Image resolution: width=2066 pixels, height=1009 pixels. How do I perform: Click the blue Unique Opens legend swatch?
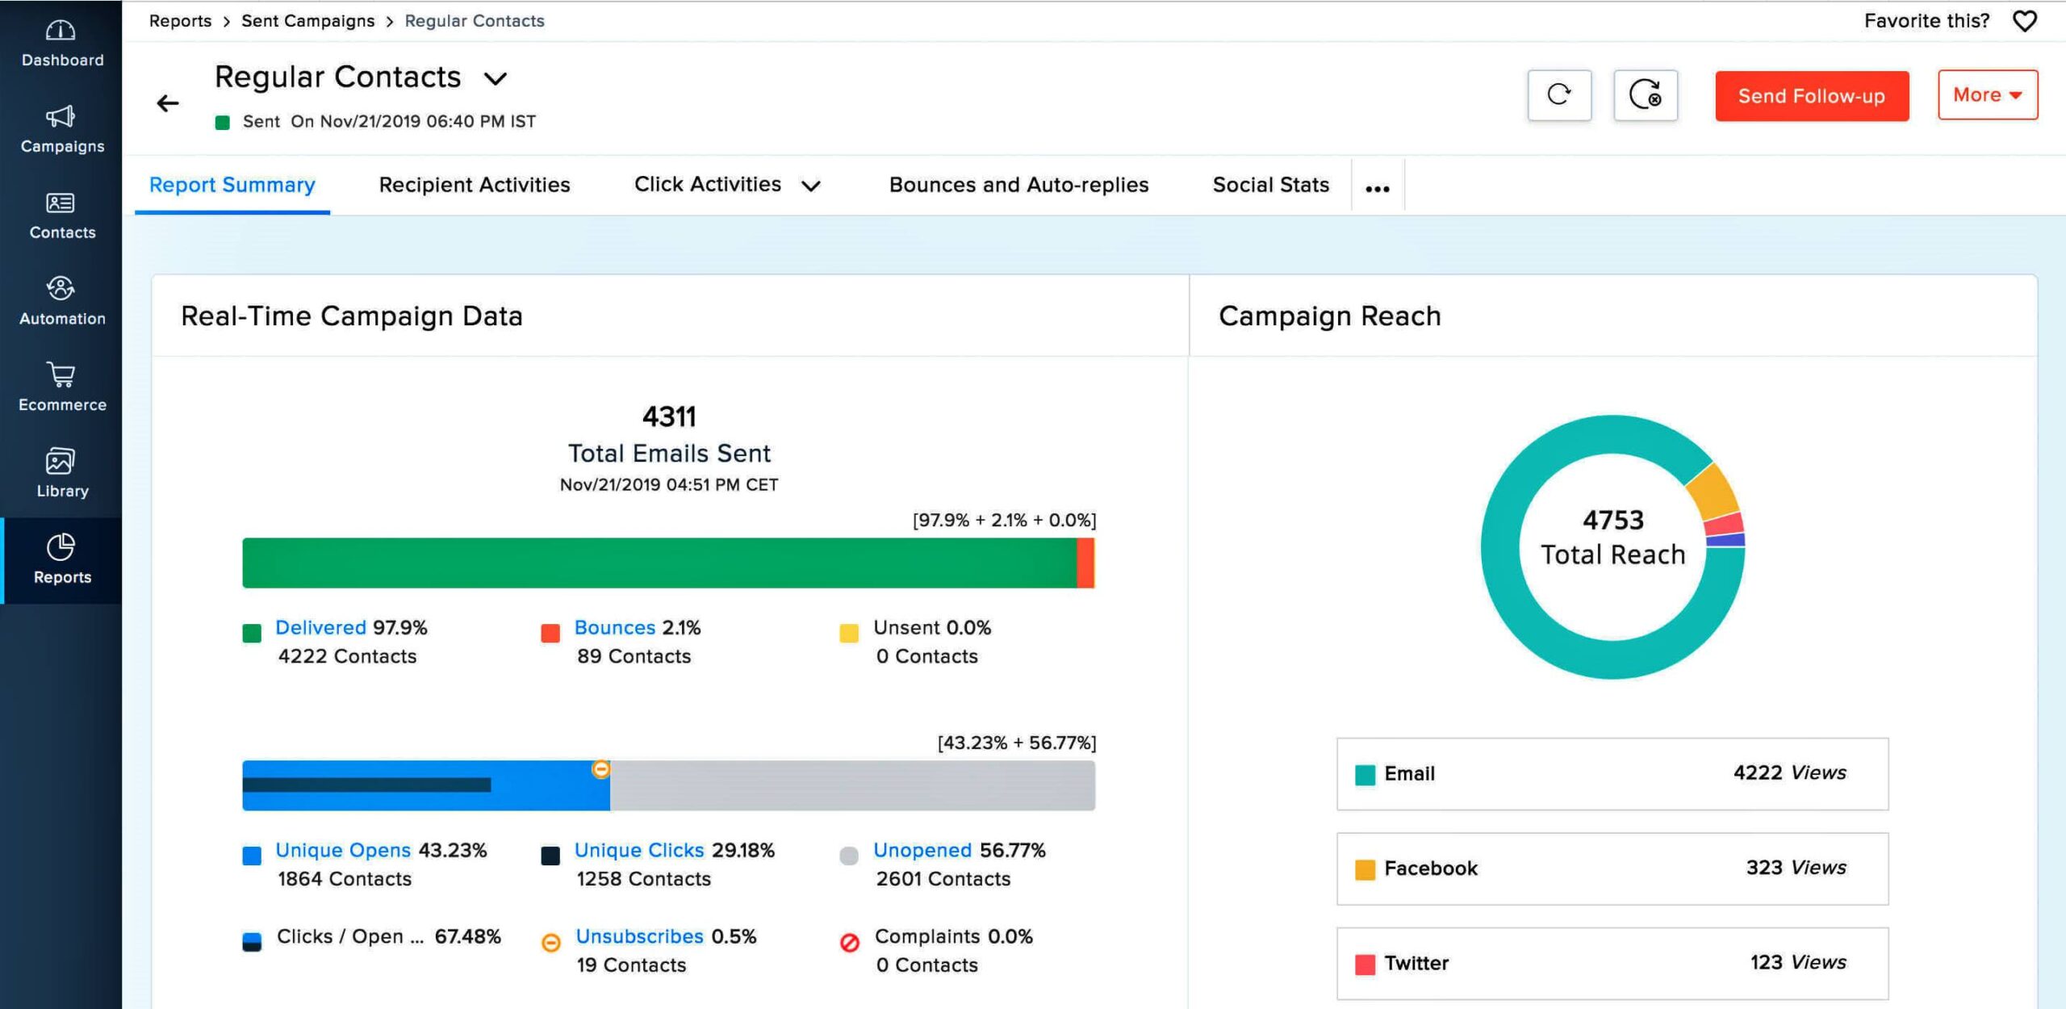252,856
